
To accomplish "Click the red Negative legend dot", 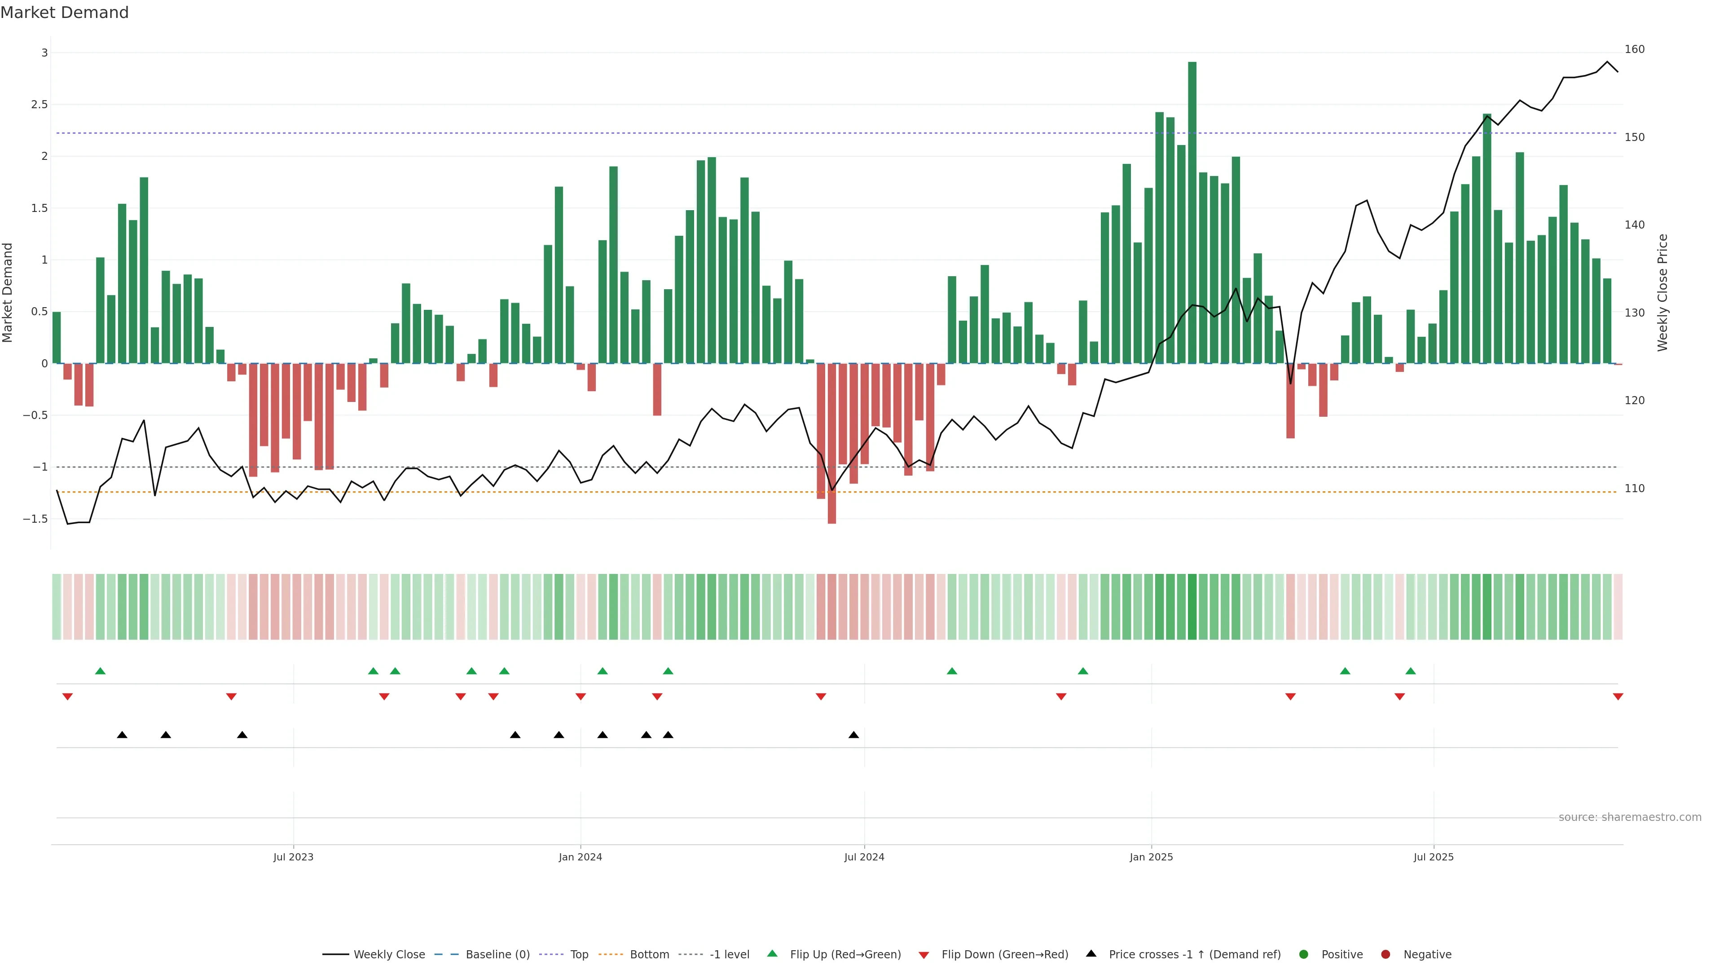I will point(1385,955).
